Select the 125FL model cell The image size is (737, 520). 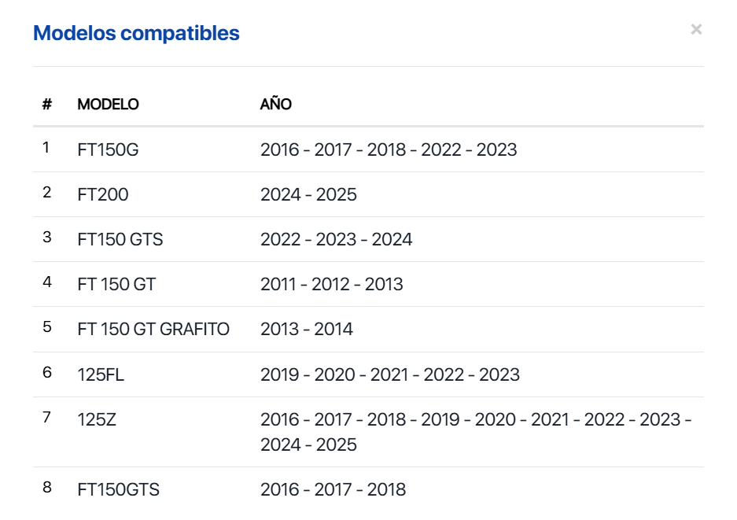point(101,374)
